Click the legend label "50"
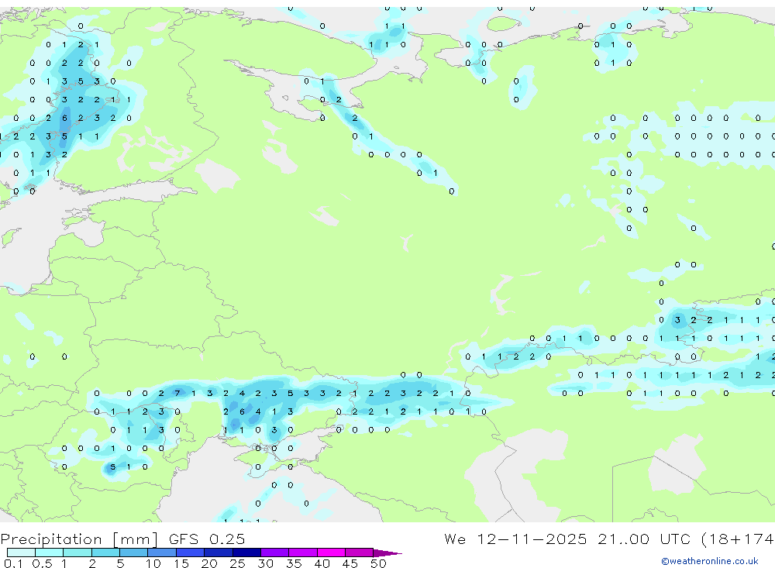775x568 pixels. pyautogui.click(x=378, y=563)
